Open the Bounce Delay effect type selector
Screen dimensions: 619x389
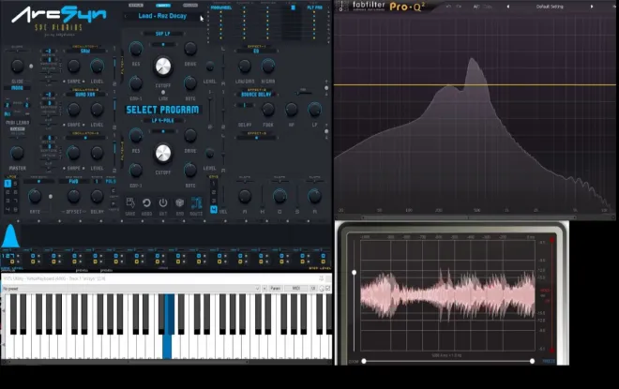tap(256, 95)
